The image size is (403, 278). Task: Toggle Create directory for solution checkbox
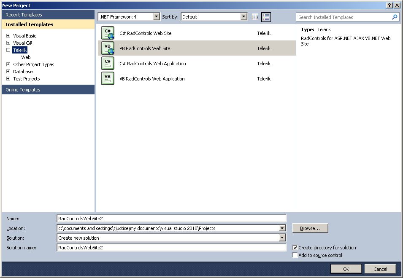(x=295, y=248)
